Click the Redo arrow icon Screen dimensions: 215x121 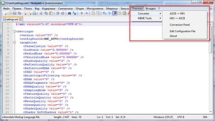[63, 13]
